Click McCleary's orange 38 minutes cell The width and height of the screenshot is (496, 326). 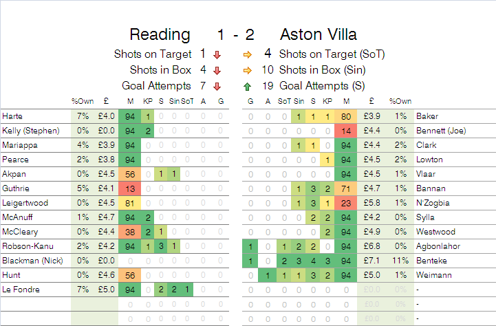click(x=131, y=232)
